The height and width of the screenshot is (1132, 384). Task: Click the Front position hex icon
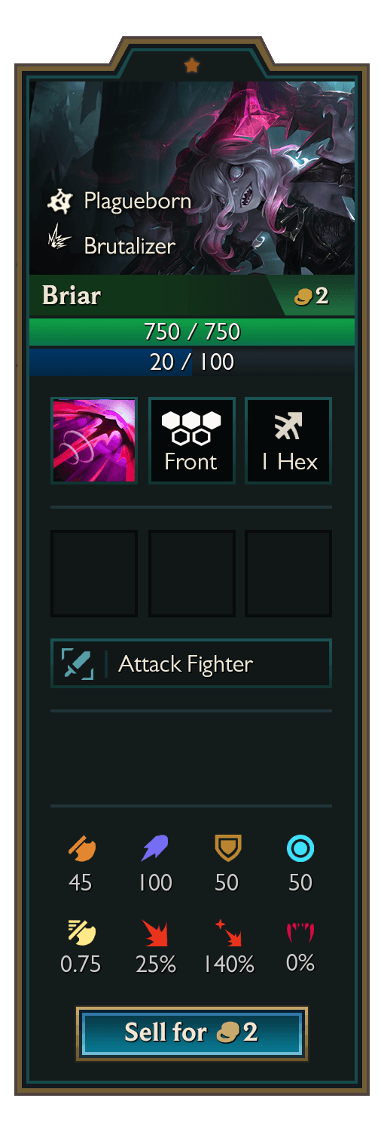[191, 427]
